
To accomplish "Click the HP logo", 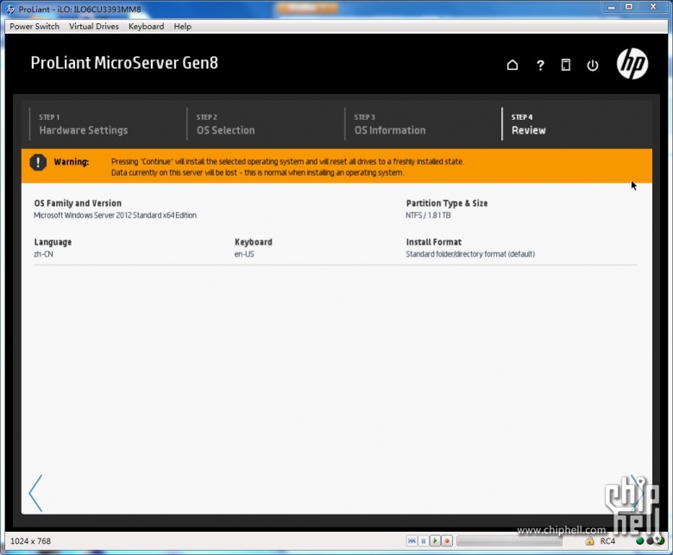I will 632,64.
